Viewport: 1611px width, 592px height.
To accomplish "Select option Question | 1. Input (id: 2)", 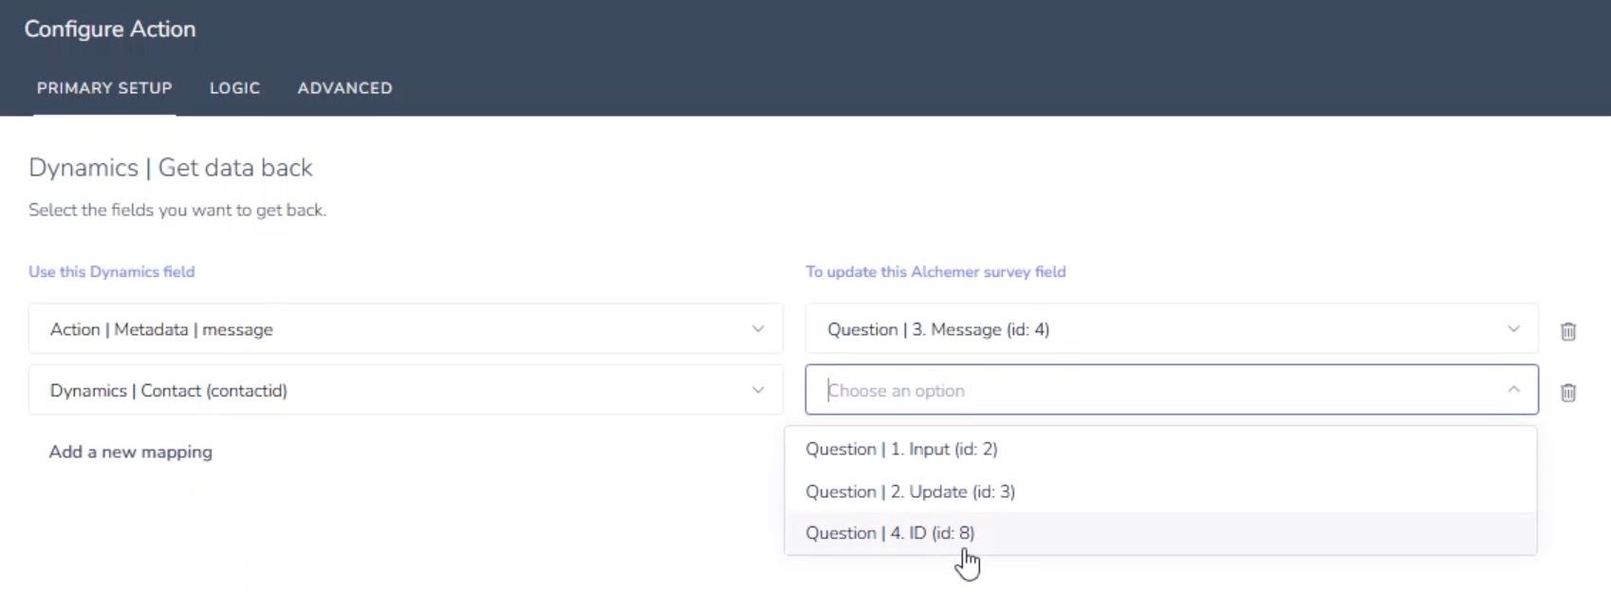I will point(901,449).
